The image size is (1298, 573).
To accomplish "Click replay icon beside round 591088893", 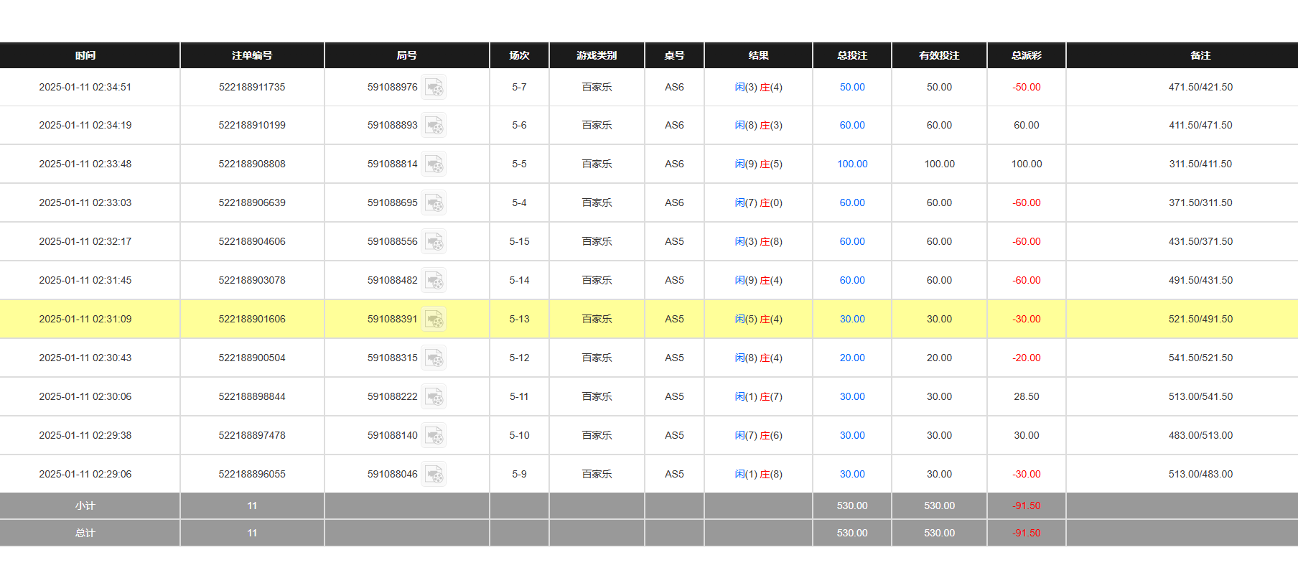I will (434, 126).
